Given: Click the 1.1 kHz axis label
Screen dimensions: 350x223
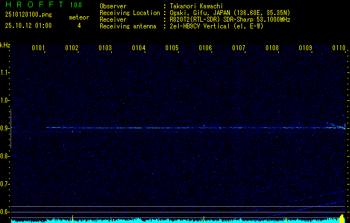Looking at the screenshot, I should [x=4, y=72].
